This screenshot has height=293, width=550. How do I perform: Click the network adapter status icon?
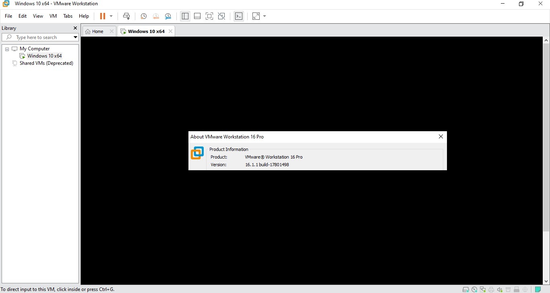point(483,289)
